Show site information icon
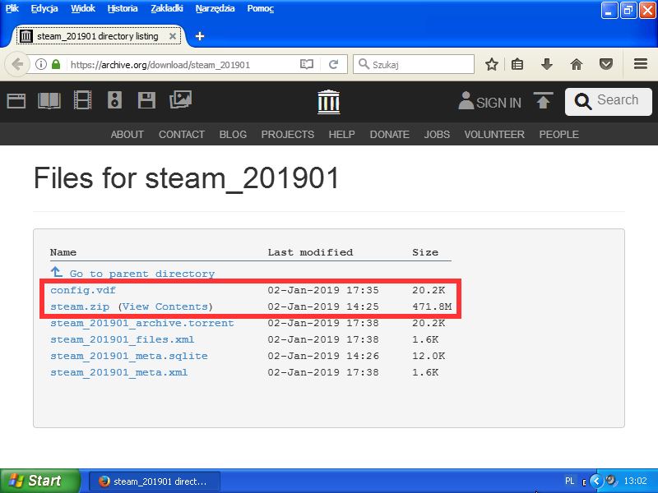This screenshot has width=658, height=493. 40,65
